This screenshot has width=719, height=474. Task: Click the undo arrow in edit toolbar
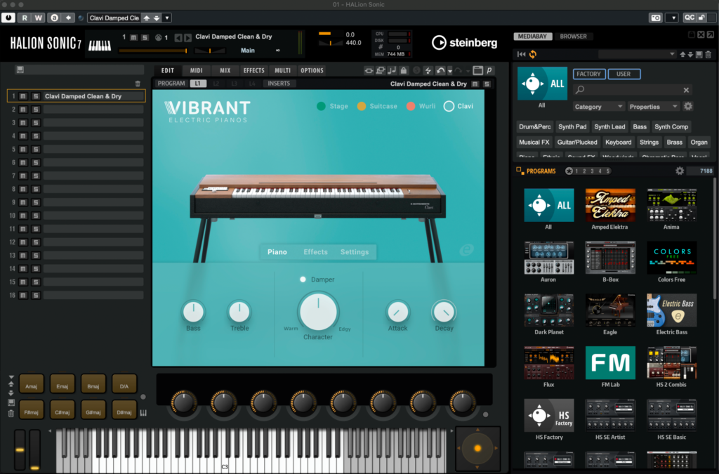click(440, 70)
